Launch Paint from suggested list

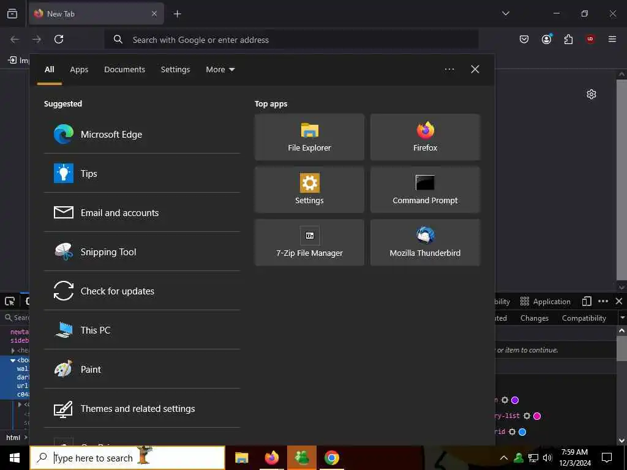pos(141,369)
